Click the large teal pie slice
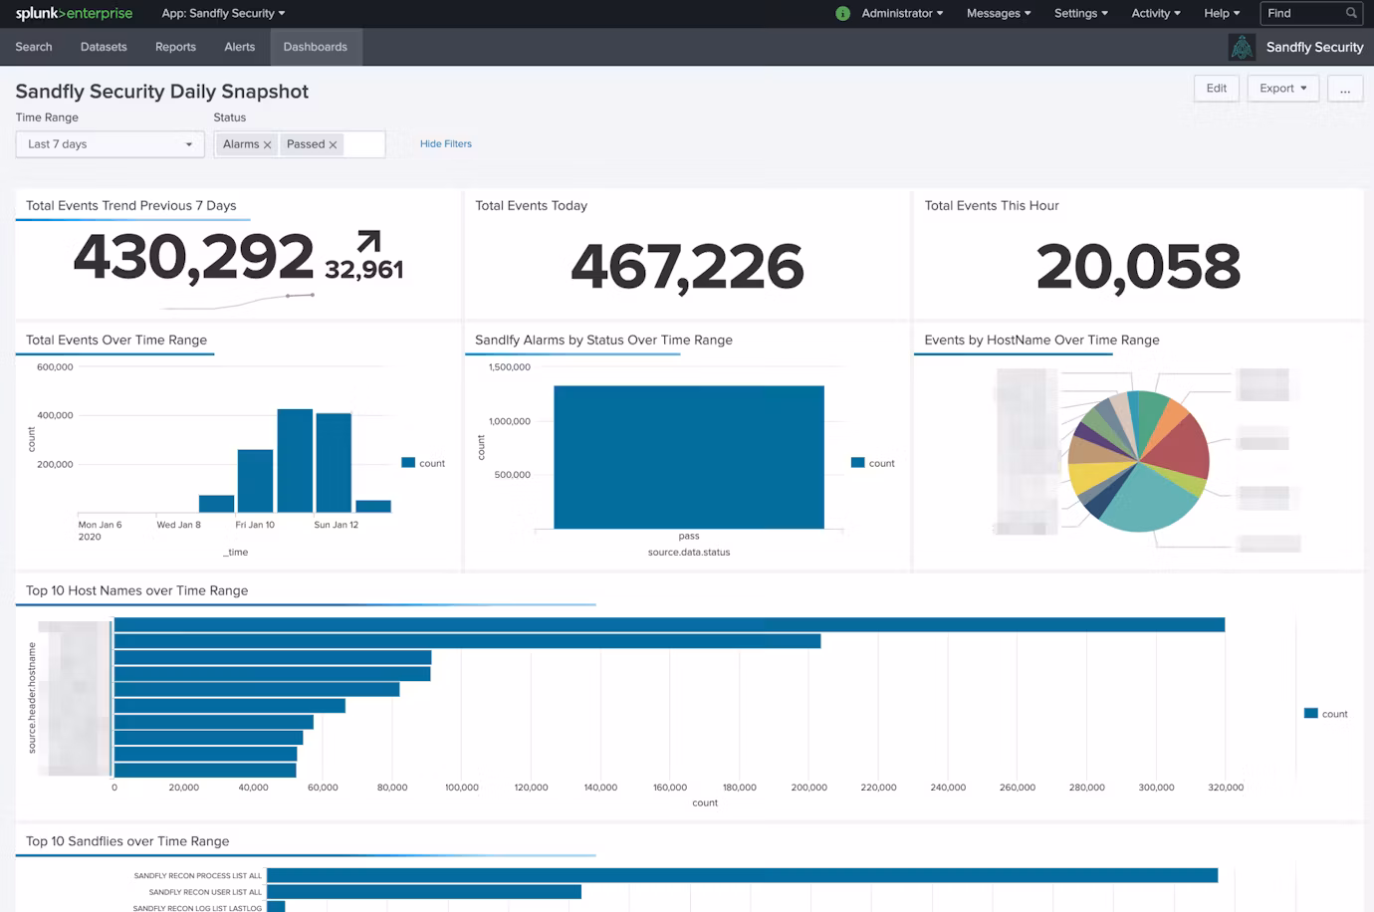The width and height of the screenshot is (1374, 912). (1147, 498)
